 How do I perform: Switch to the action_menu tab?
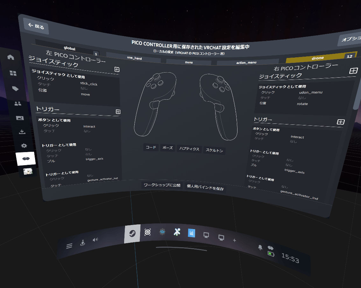[x=246, y=62]
